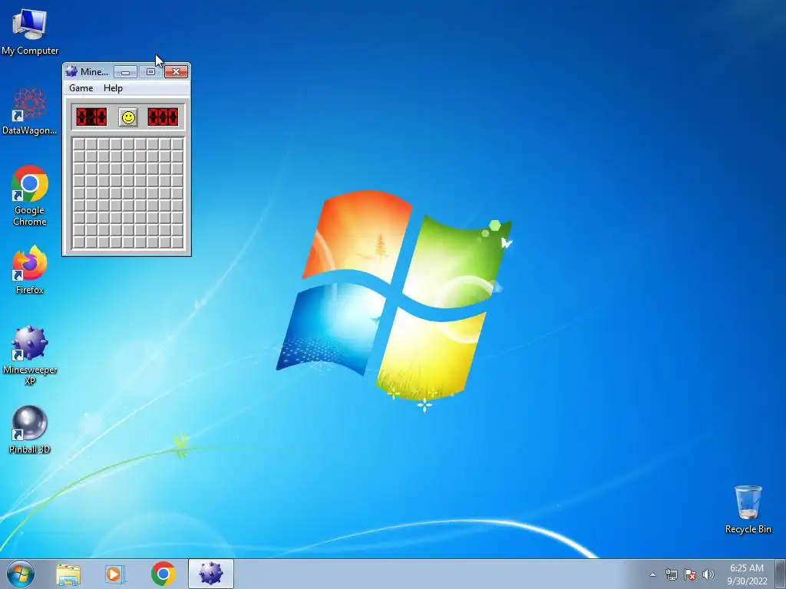Reveal the top-right cell of the minefield

pos(177,143)
